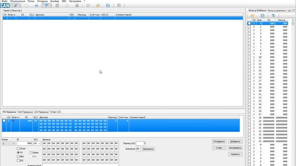Enable the BRS checkbox

click(x=18, y=156)
